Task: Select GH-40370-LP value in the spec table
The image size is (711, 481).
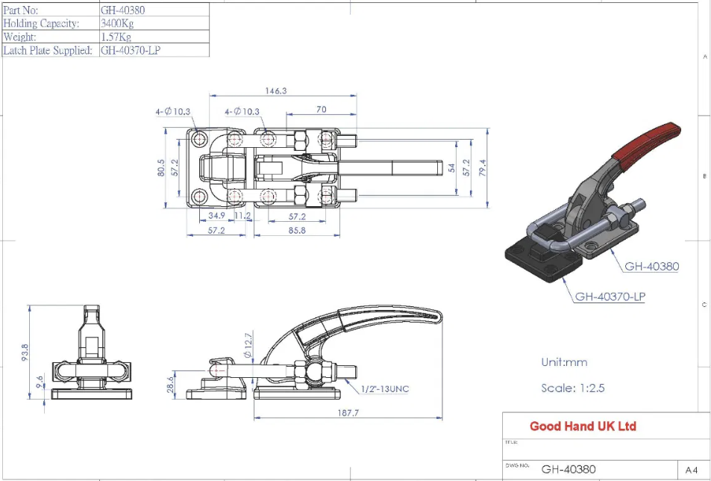Action: 131,50
